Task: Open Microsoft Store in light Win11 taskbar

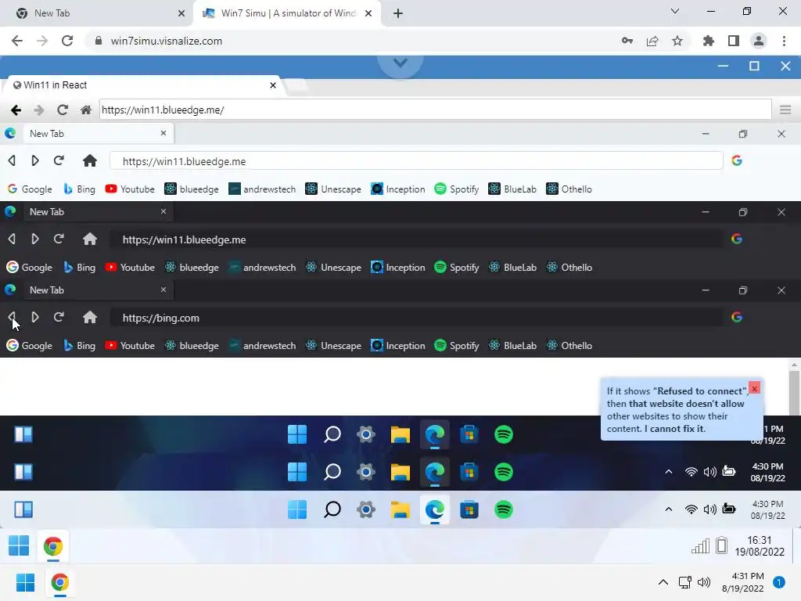Action: (469, 509)
